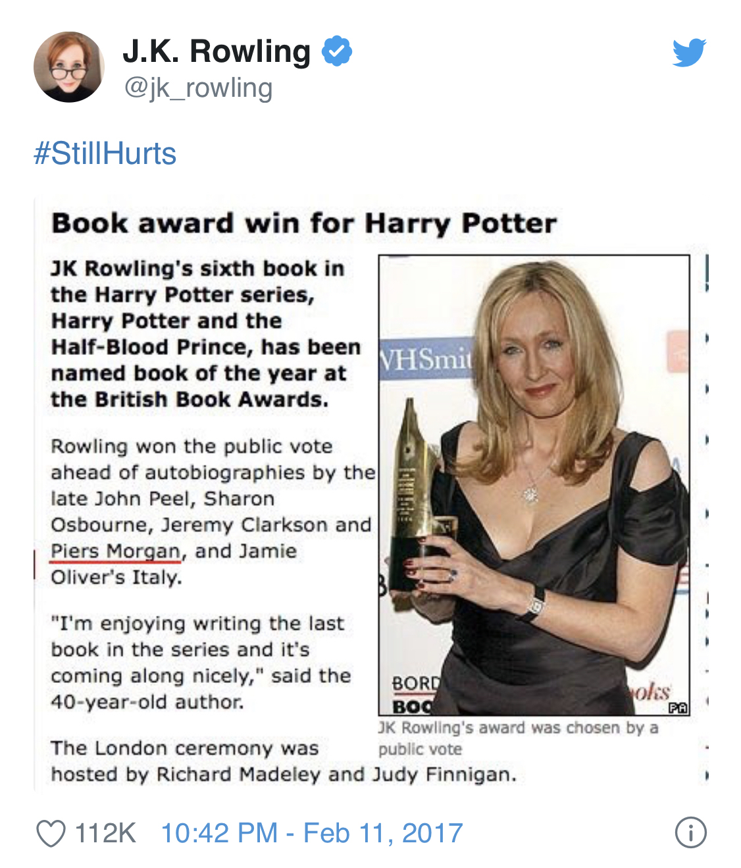Open the #StillHurts hashtag

click(105, 153)
